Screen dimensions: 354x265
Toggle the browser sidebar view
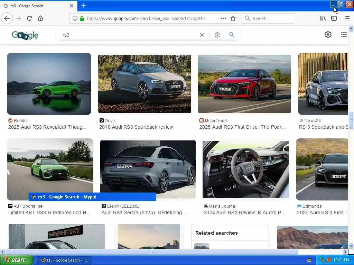334,18
